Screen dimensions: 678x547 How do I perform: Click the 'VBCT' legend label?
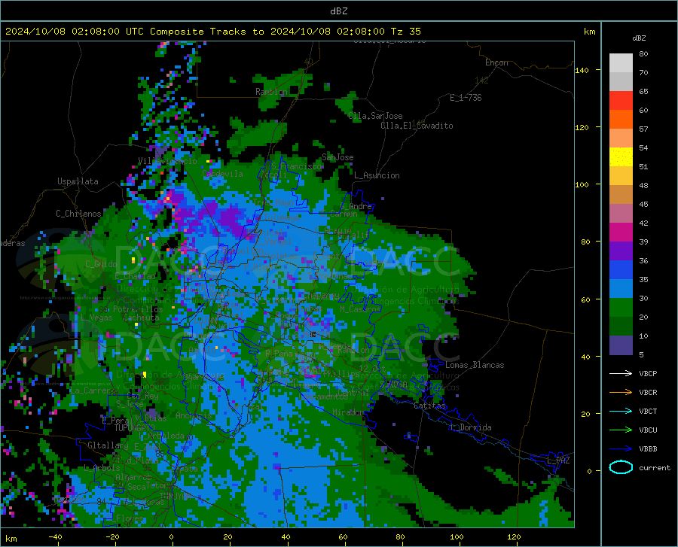tap(648, 412)
